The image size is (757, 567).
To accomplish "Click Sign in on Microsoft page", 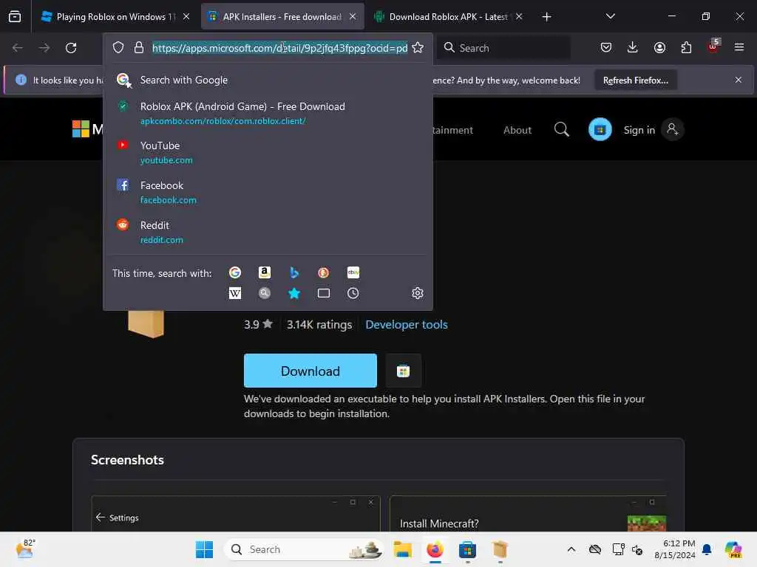I will [639, 130].
